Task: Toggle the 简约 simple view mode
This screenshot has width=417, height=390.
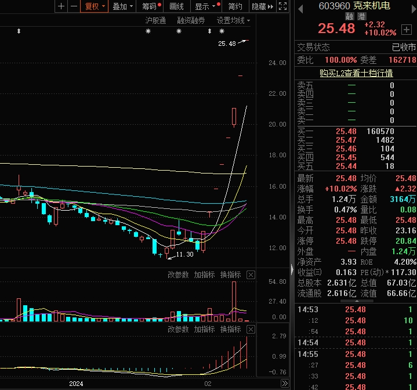Action: 235,6
